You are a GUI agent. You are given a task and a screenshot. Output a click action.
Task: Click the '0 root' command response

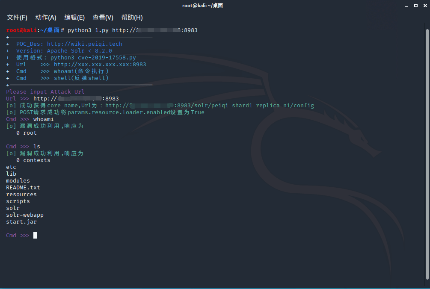click(x=27, y=133)
